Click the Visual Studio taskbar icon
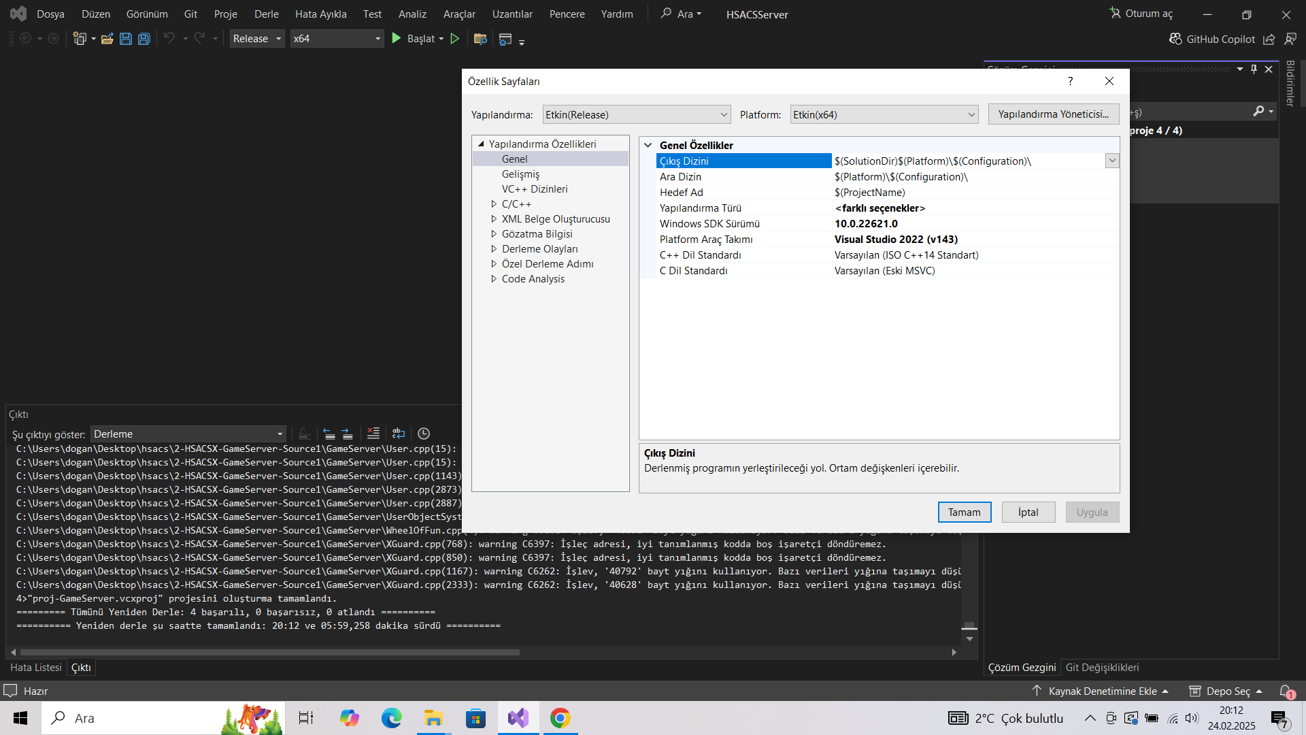The width and height of the screenshot is (1306, 735). coord(518,718)
